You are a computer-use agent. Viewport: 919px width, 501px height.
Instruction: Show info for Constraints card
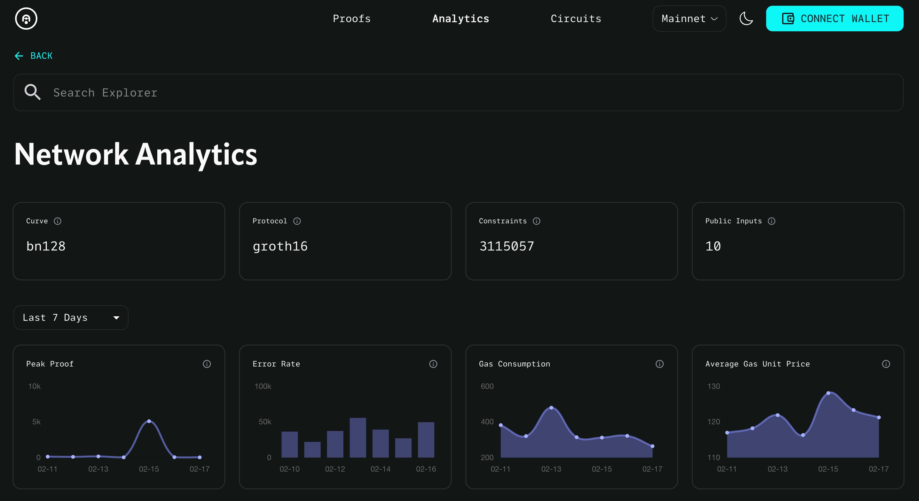coord(537,221)
